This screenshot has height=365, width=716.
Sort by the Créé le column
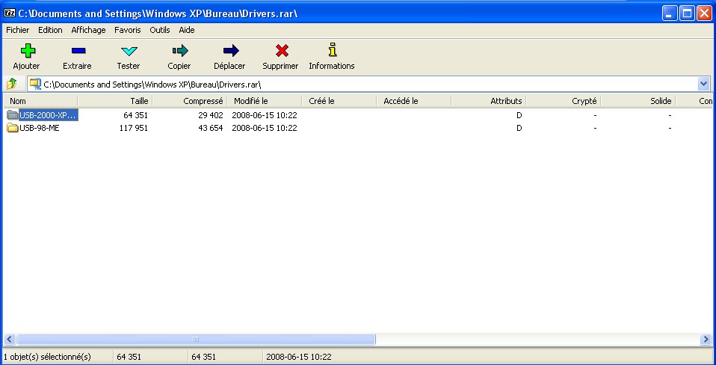[x=339, y=101]
